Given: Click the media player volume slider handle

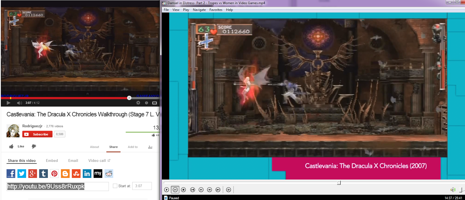Looking at the screenshot, I should coord(462,190).
